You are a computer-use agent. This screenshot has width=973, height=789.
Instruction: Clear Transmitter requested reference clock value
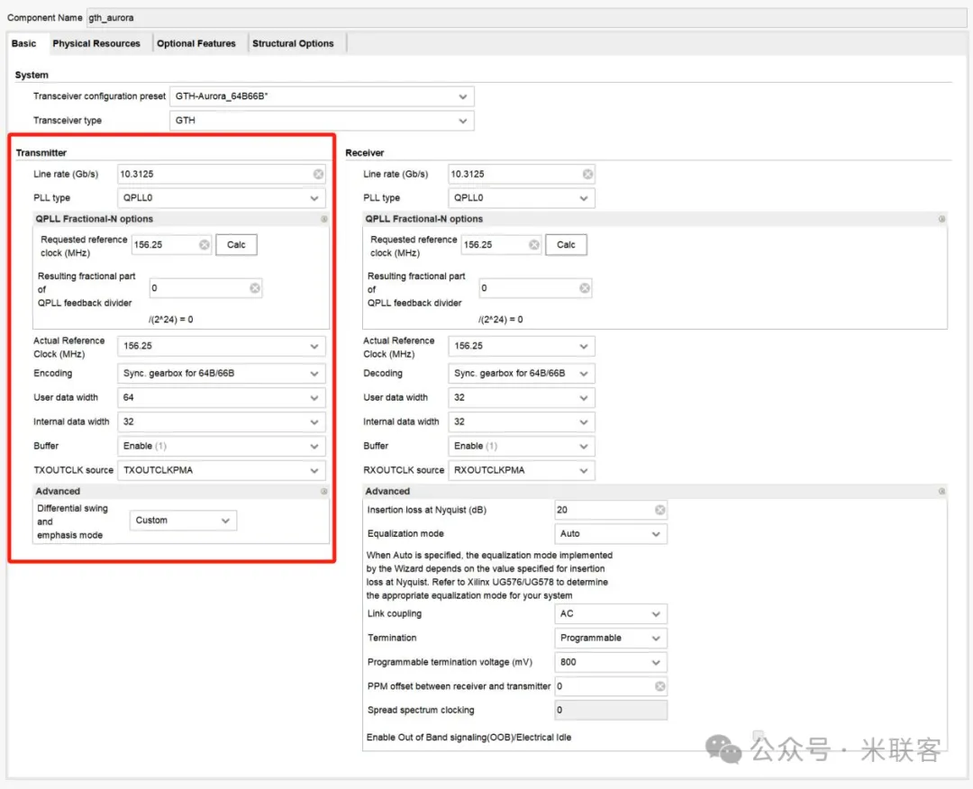point(205,245)
